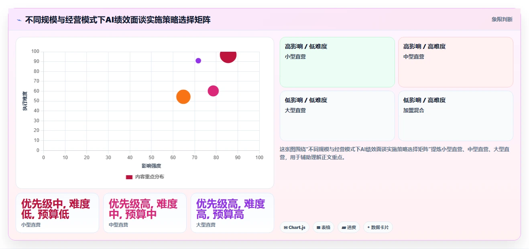Click the main title 不同规模与经营模式下AI绩效面谈
The width and height of the screenshot is (529, 249).
(118, 20)
